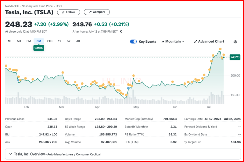Click the Market Cap value 791.655B
Image resolution: width=244 pixels, height=162 pixels.
tap(170, 119)
